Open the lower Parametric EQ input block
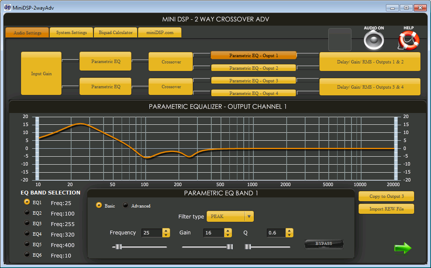Image resolution: width=431 pixels, height=268 pixels. click(x=106, y=87)
